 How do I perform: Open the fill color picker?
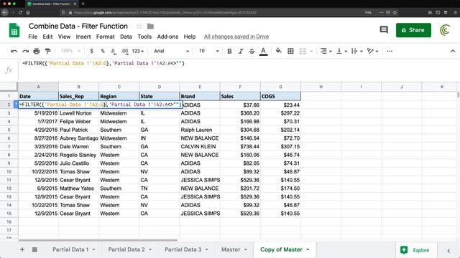pyautogui.click(x=278, y=51)
